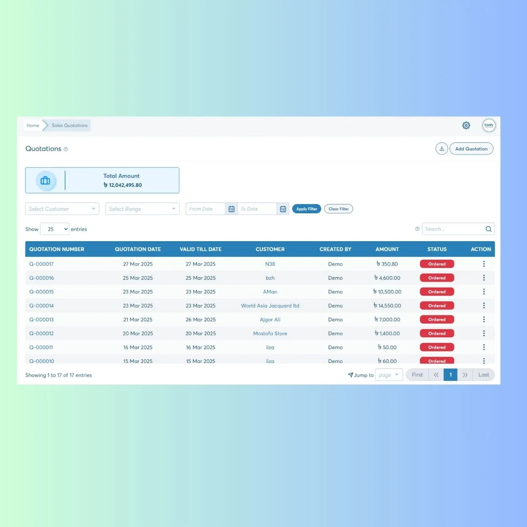Click the To Date calendar icon

pyautogui.click(x=283, y=209)
